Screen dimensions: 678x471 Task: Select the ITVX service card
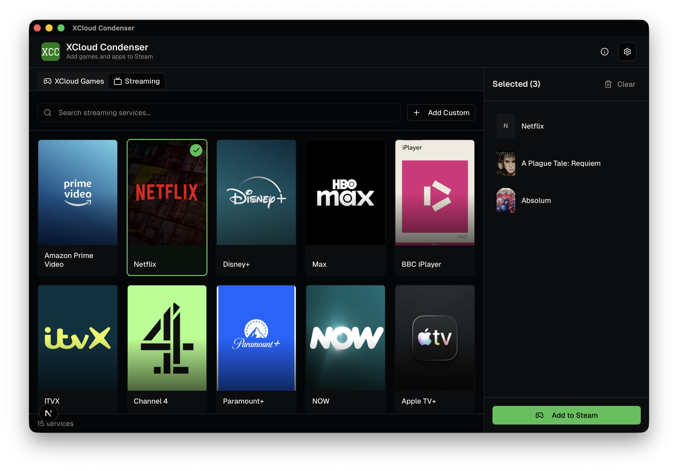coord(78,349)
